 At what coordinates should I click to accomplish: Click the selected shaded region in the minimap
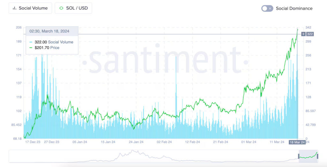tap(308, 156)
